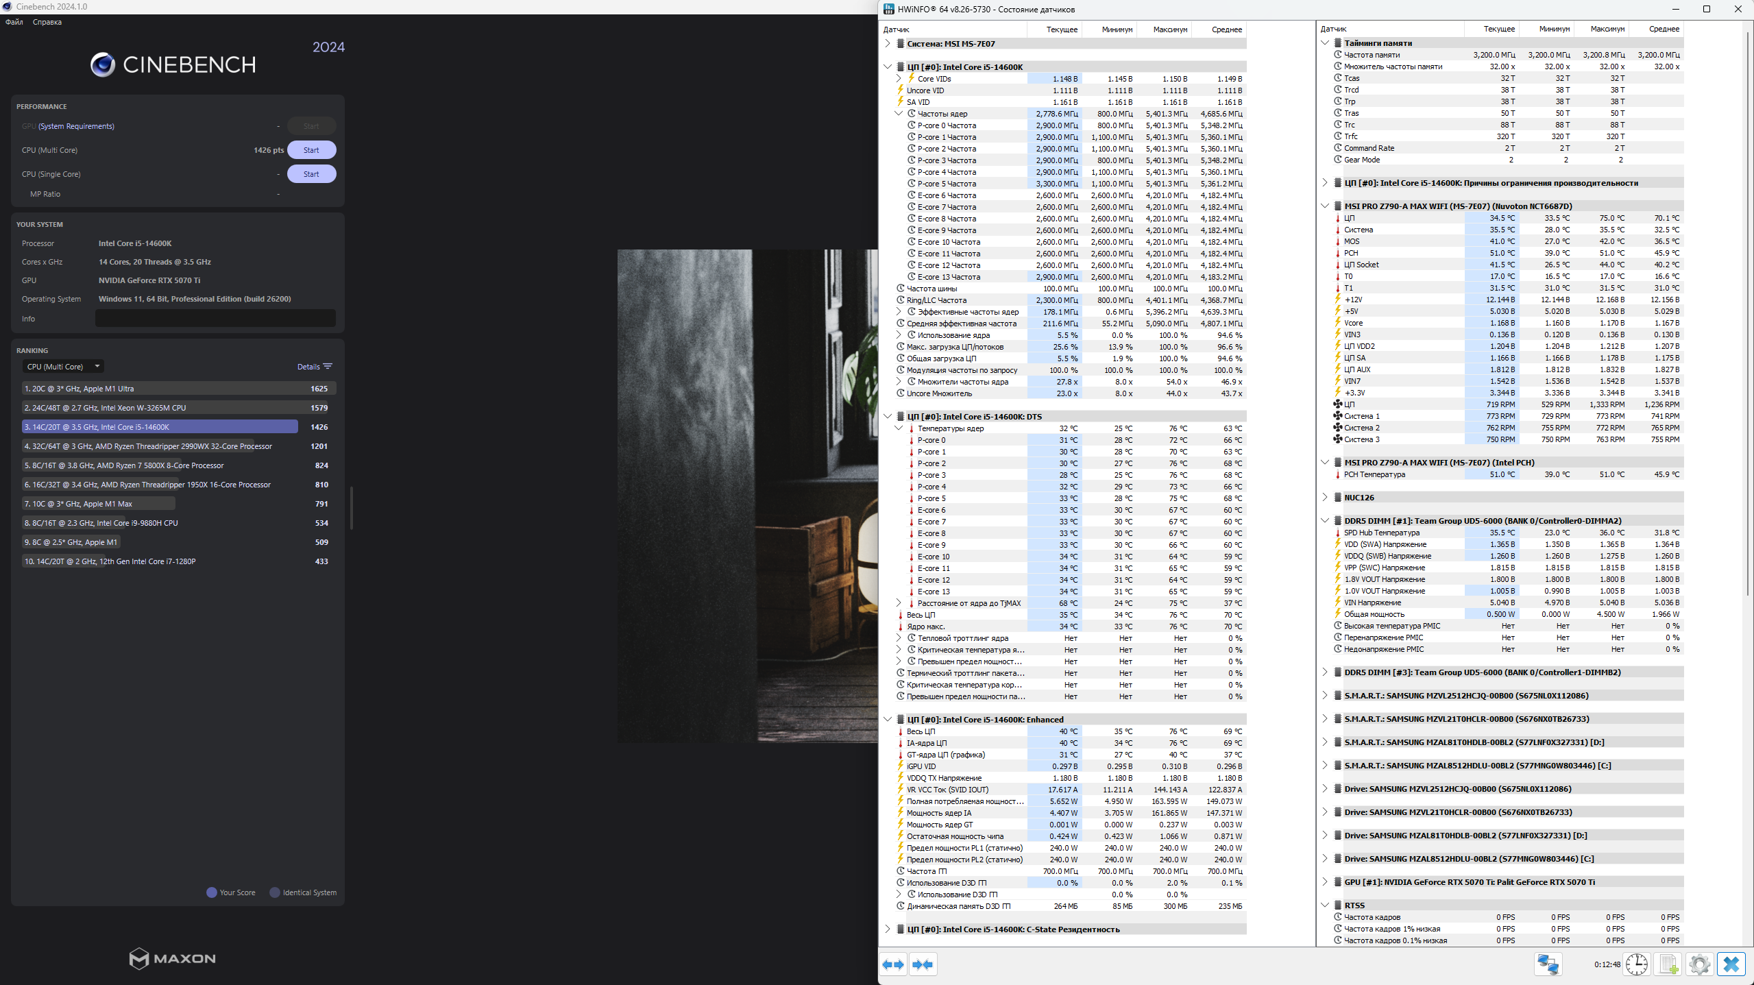Click the blue X close sensors icon
Image resolution: width=1754 pixels, height=985 pixels.
(1731, 964)
